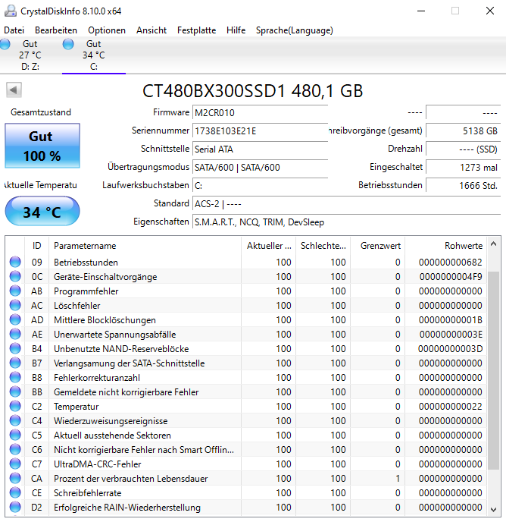
Task: Click the total writes value 5138 GB
Action: coord(463,130)
